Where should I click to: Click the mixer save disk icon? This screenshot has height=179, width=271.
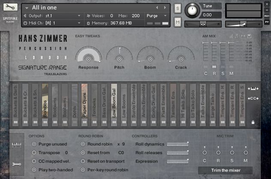tap(249, 36)
